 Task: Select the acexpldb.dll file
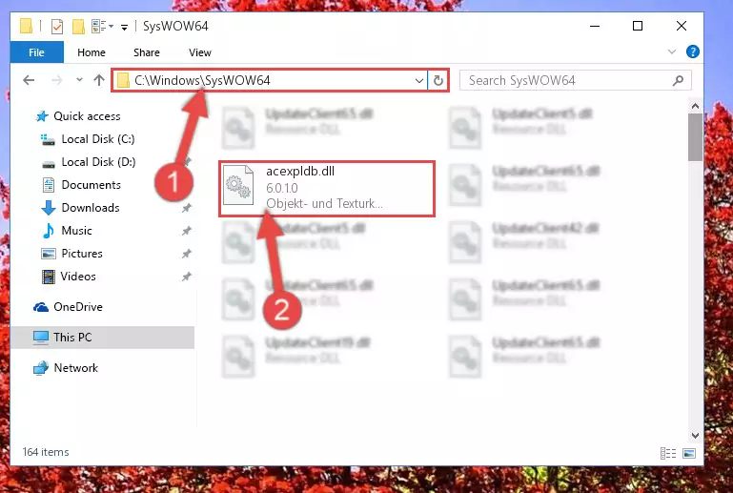pos(327,189)
